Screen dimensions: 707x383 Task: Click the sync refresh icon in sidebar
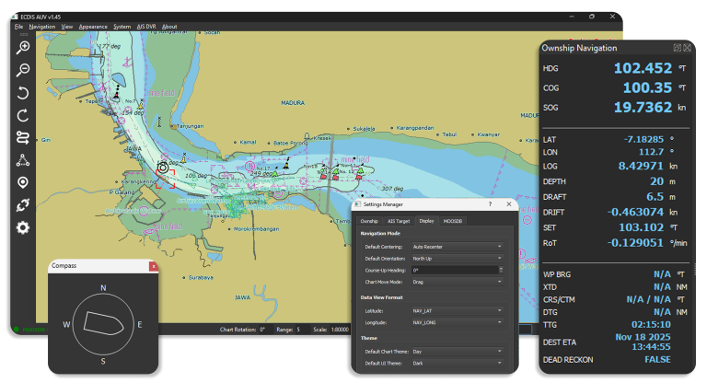pos(23,204)
